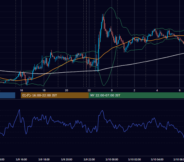Click the upper chart axis label 0
184x162 pixels.
[112, 90]
